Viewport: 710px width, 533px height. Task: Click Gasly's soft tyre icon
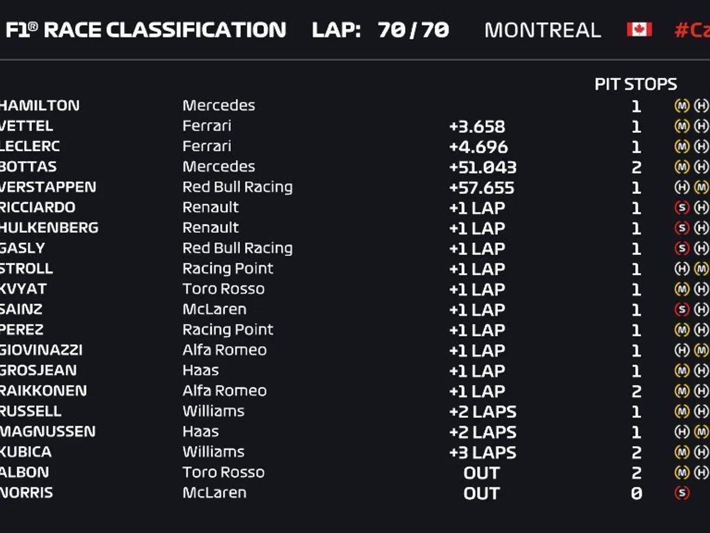pos(682,249)
